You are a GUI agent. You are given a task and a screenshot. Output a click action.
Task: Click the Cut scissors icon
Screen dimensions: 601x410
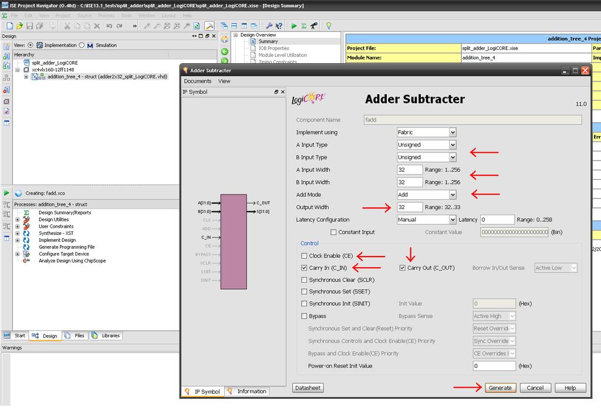67,26
